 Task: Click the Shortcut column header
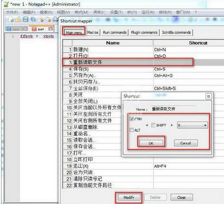coord(189,43)
